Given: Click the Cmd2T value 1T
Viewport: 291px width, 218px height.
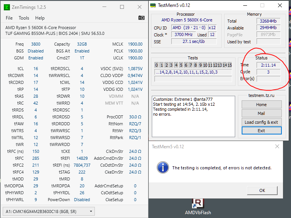Looking at the screenshot, I should click(x=82, y=58).
